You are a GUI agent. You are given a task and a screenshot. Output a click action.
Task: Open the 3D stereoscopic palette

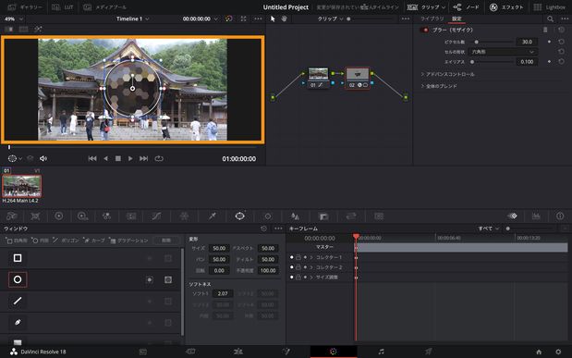point(379,216)
